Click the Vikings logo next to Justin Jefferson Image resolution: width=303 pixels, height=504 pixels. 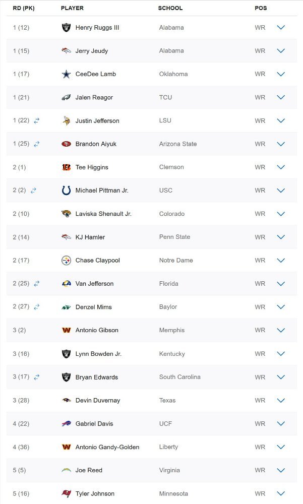(x=66, y=121)
